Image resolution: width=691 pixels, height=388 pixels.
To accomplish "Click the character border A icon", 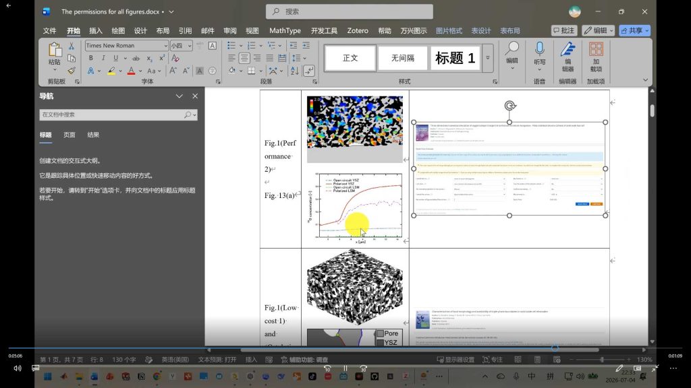I will [213, 45].
